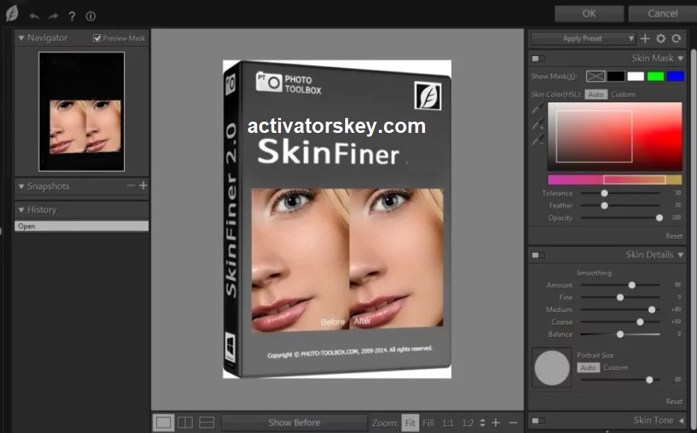Click the Coarse smoothing slider handle

tap(640, 322)
